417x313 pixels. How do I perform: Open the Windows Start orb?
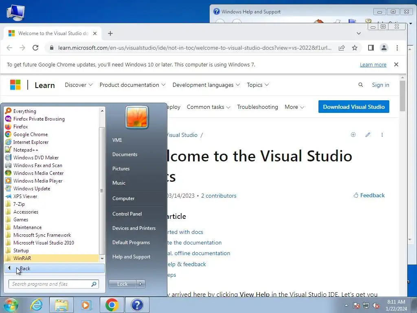coord(11,305)
